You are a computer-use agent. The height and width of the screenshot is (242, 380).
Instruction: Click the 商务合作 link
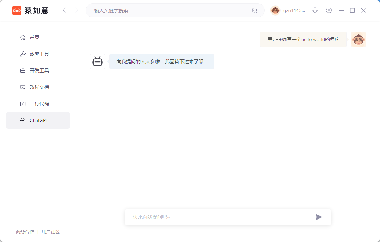(25, 232)
